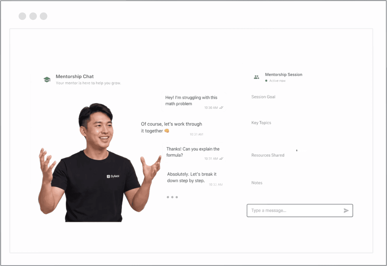Image resolution: width=387 pixels, height=266 pixels.
Task: Click the emoji after "it together"
Action: click(167, 131)
